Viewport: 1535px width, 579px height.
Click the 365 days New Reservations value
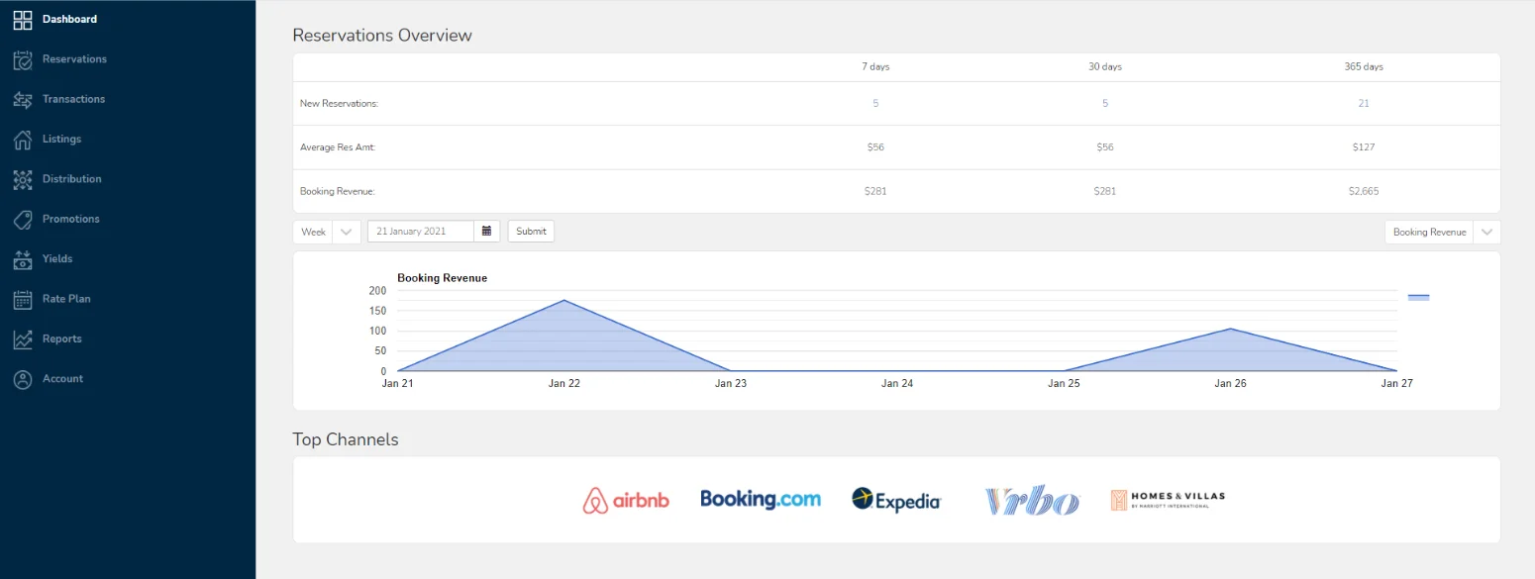point(1364,104)
